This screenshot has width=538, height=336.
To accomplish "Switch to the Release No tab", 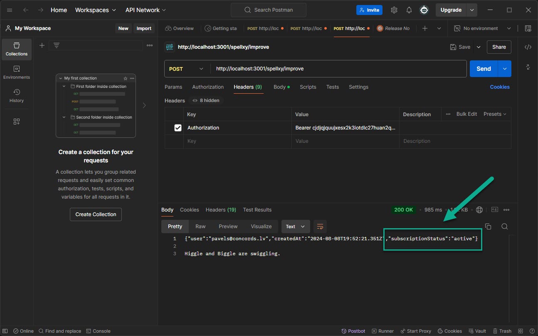I will tap(393, 28).
